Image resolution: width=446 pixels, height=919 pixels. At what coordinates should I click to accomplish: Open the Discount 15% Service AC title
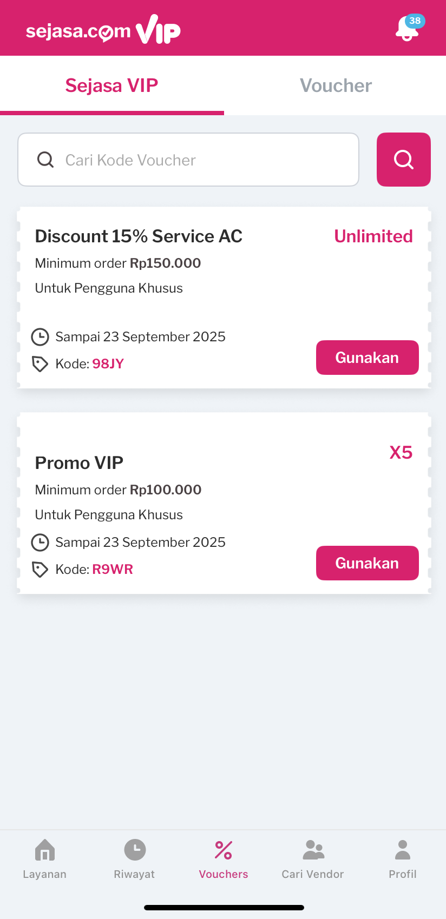139,236
